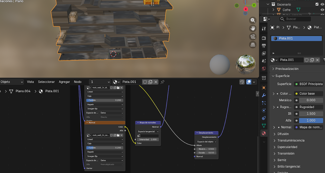Click the viewport pan hand icon
Image resolution: width=325 pixels, height=173 pixels.
[x=253, y=28]
